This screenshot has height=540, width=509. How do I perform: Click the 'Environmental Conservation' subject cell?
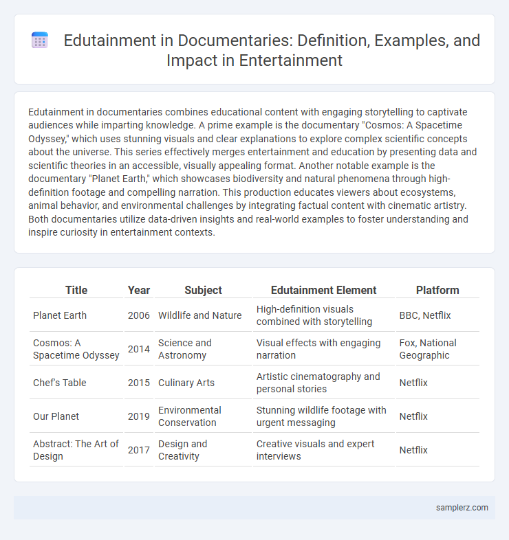click(x=203, y=416)
